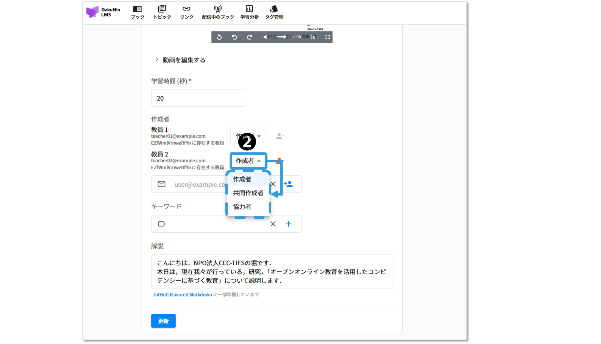Click the seek forward icon
The height and width of the screenshot is (344, 601).
tap(249, 37)
